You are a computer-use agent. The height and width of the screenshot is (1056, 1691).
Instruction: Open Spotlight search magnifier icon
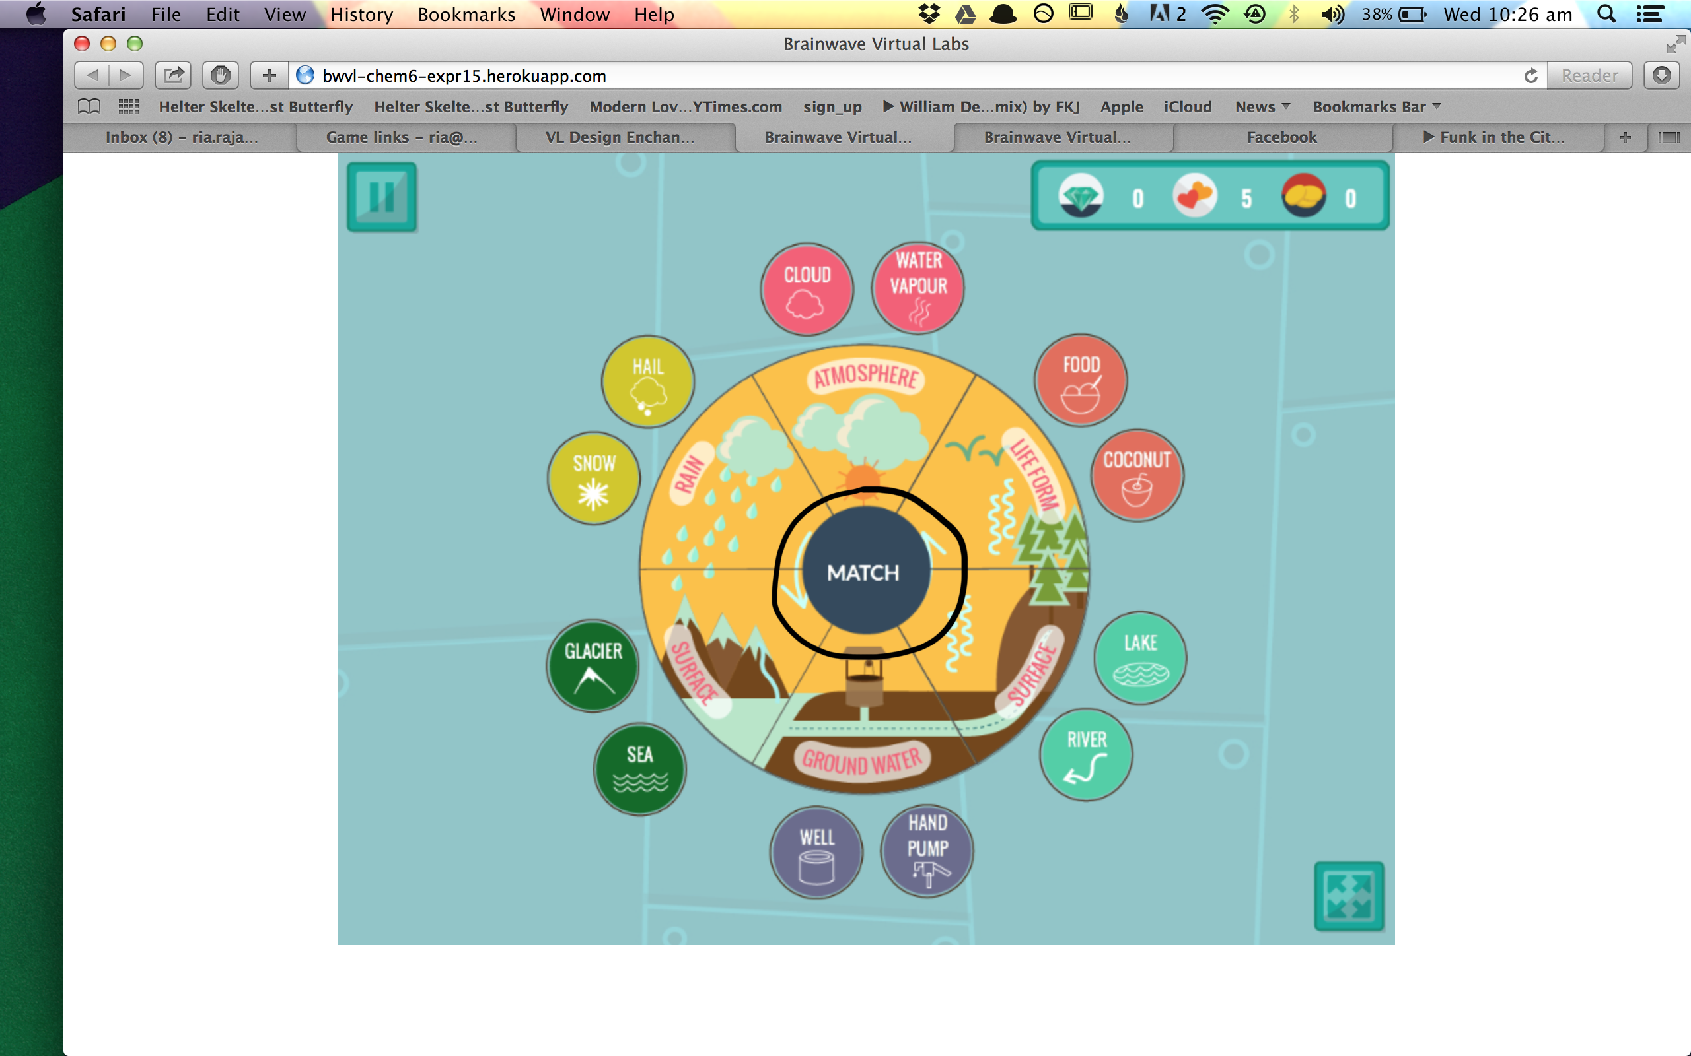1606,14
